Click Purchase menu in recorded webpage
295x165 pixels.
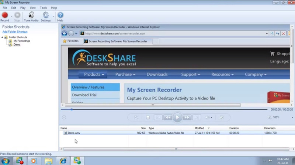point(125,75)
